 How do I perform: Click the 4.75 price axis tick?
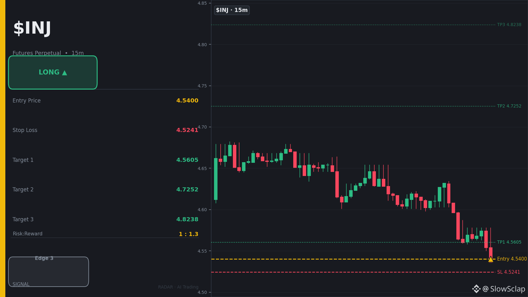[202, 86]
